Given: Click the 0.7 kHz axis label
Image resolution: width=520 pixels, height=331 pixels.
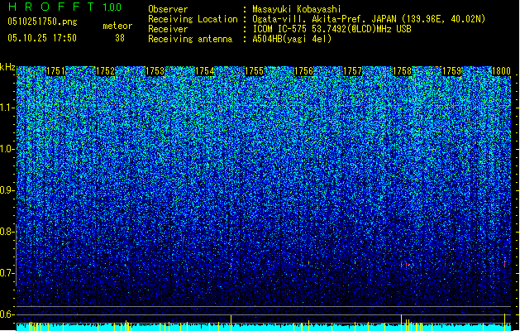Looking at the screenshot, I should tap(7, 273).
